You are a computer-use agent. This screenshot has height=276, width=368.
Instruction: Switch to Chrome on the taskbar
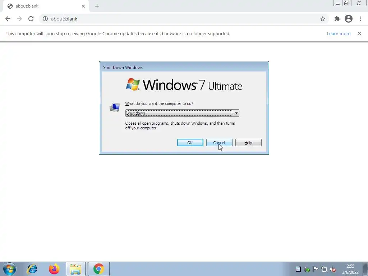(x=98, y=269)
